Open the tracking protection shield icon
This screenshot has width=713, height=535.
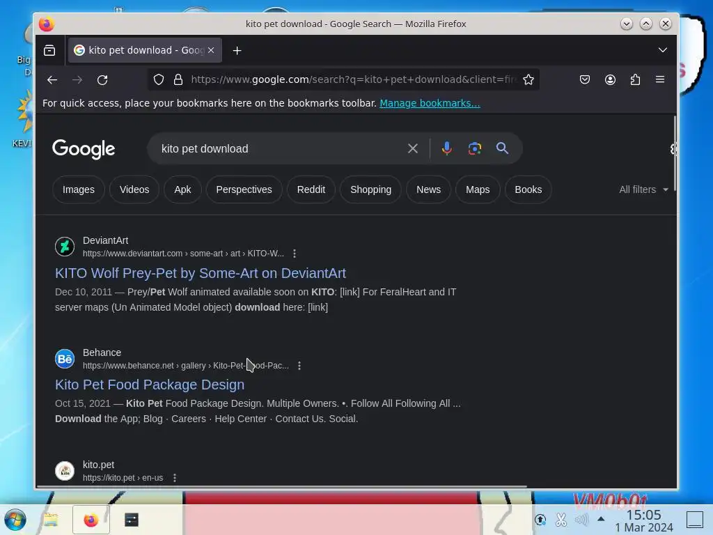point(158,79)
